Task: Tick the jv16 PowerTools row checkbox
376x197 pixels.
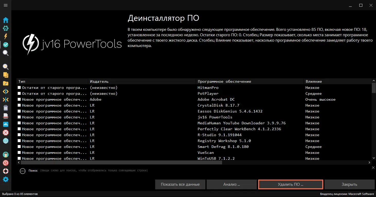Action: click(x=19, y=117)
